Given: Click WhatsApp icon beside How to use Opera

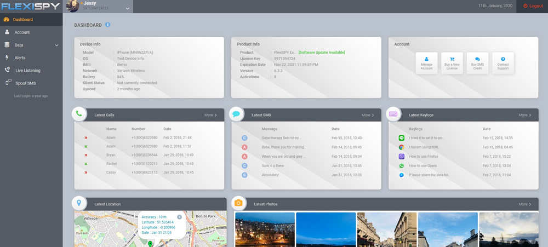Looking at the screenshot, I should click(402, 165).
